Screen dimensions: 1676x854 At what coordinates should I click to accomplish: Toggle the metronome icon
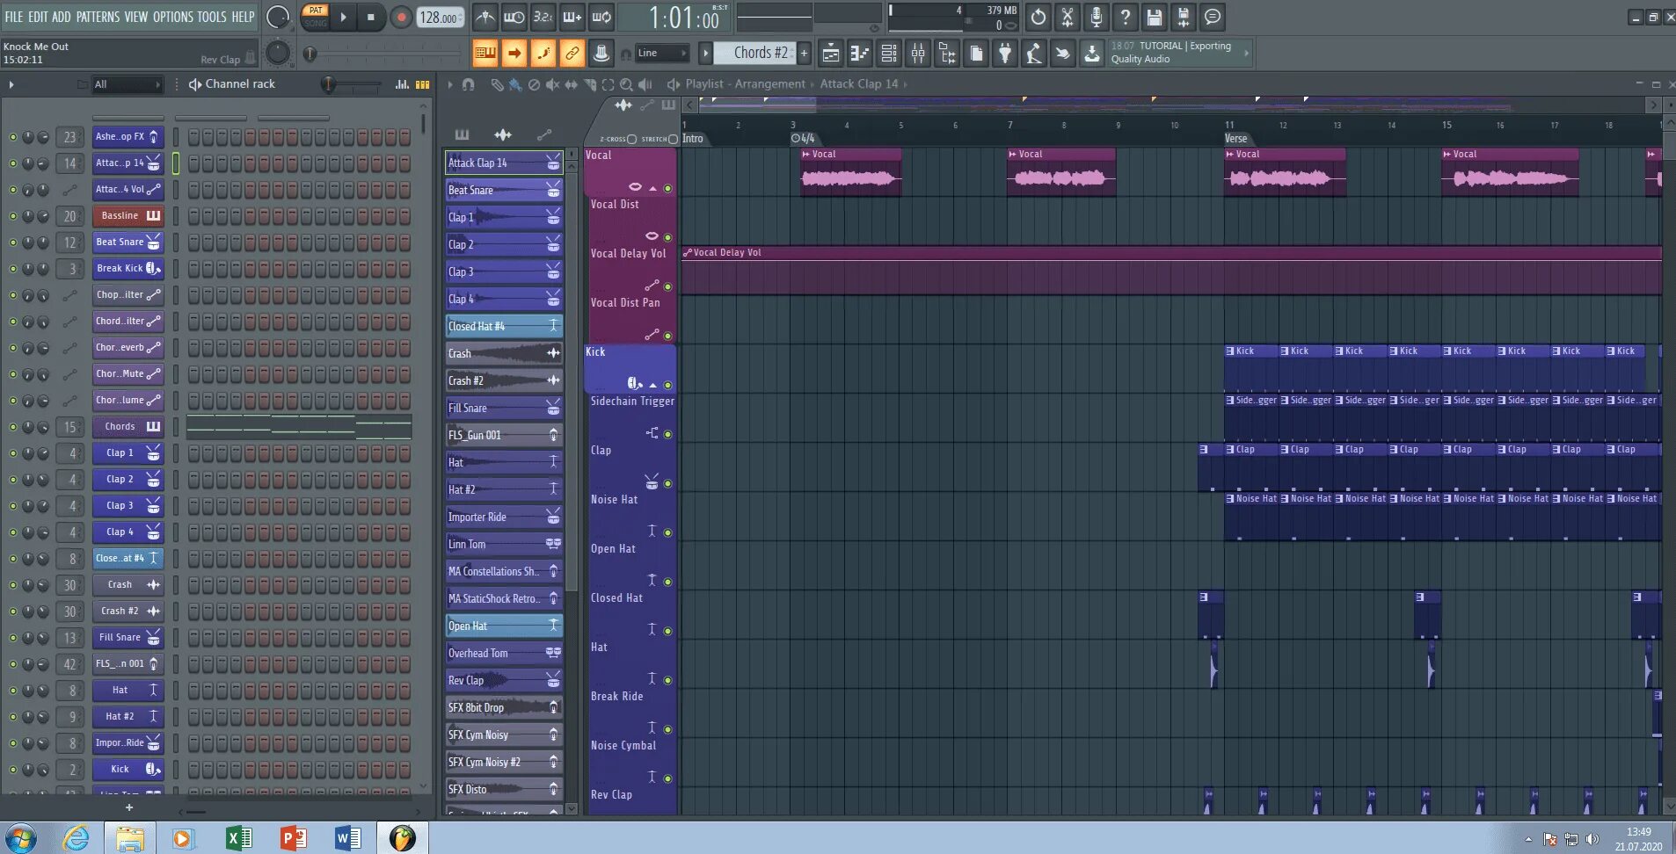coord(485,17)
